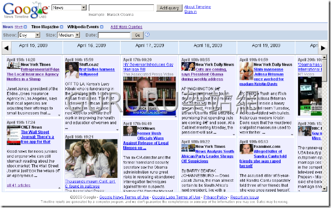This screenshot has width=331, height=208.
Task: Open first ladies harness Hollywood link
Action: point(97,72)
